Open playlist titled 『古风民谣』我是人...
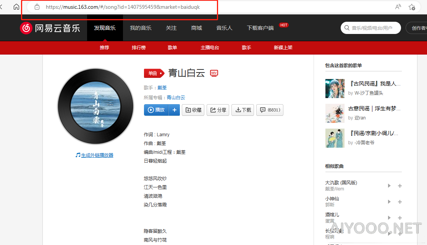Image resolution: width=427 pixels, height=245 pixels. (374, 84)
